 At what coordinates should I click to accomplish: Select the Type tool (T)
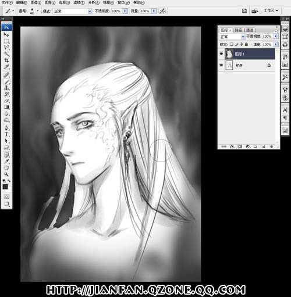[6, 134]
